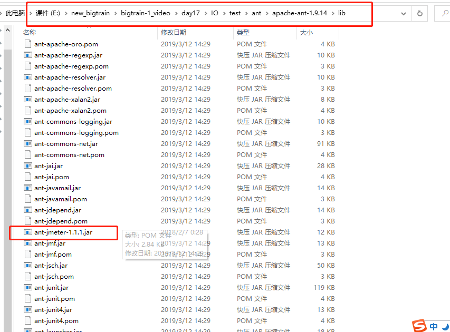This screenshot has width=450, height=332.
Task: Click the ant-apache-resolver.jar archive icon
Action: [28, 77]
